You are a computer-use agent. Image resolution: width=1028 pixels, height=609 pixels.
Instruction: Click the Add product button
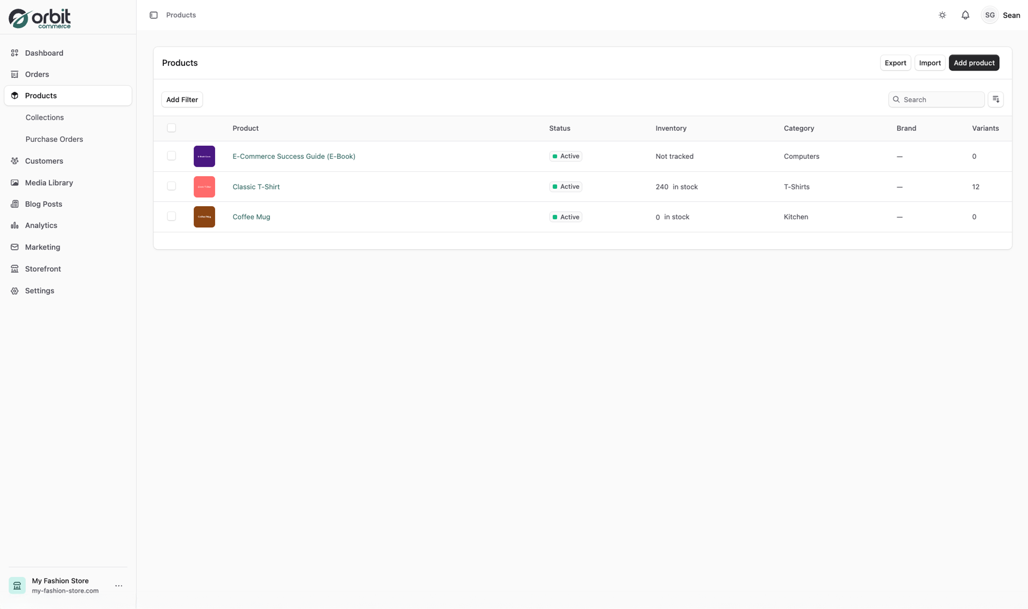click(974, 63)
